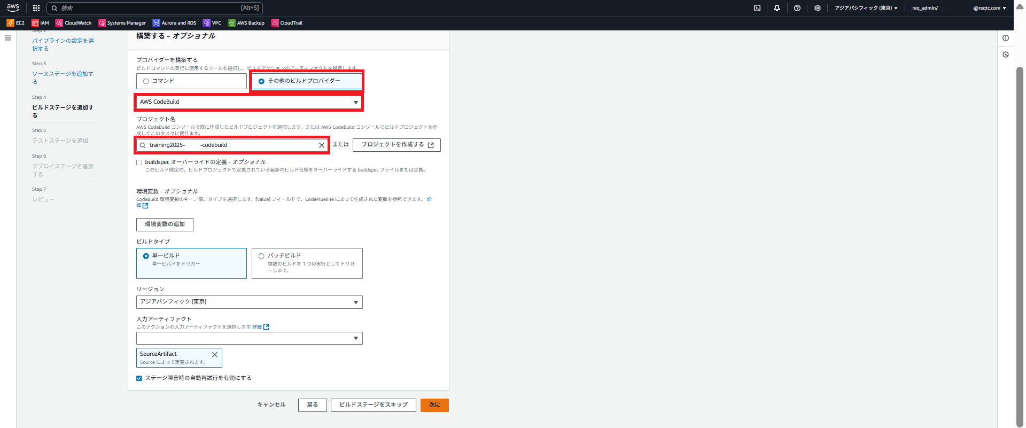Click the project name search field
Viewport: 1026px width, 428px height.
233,145
